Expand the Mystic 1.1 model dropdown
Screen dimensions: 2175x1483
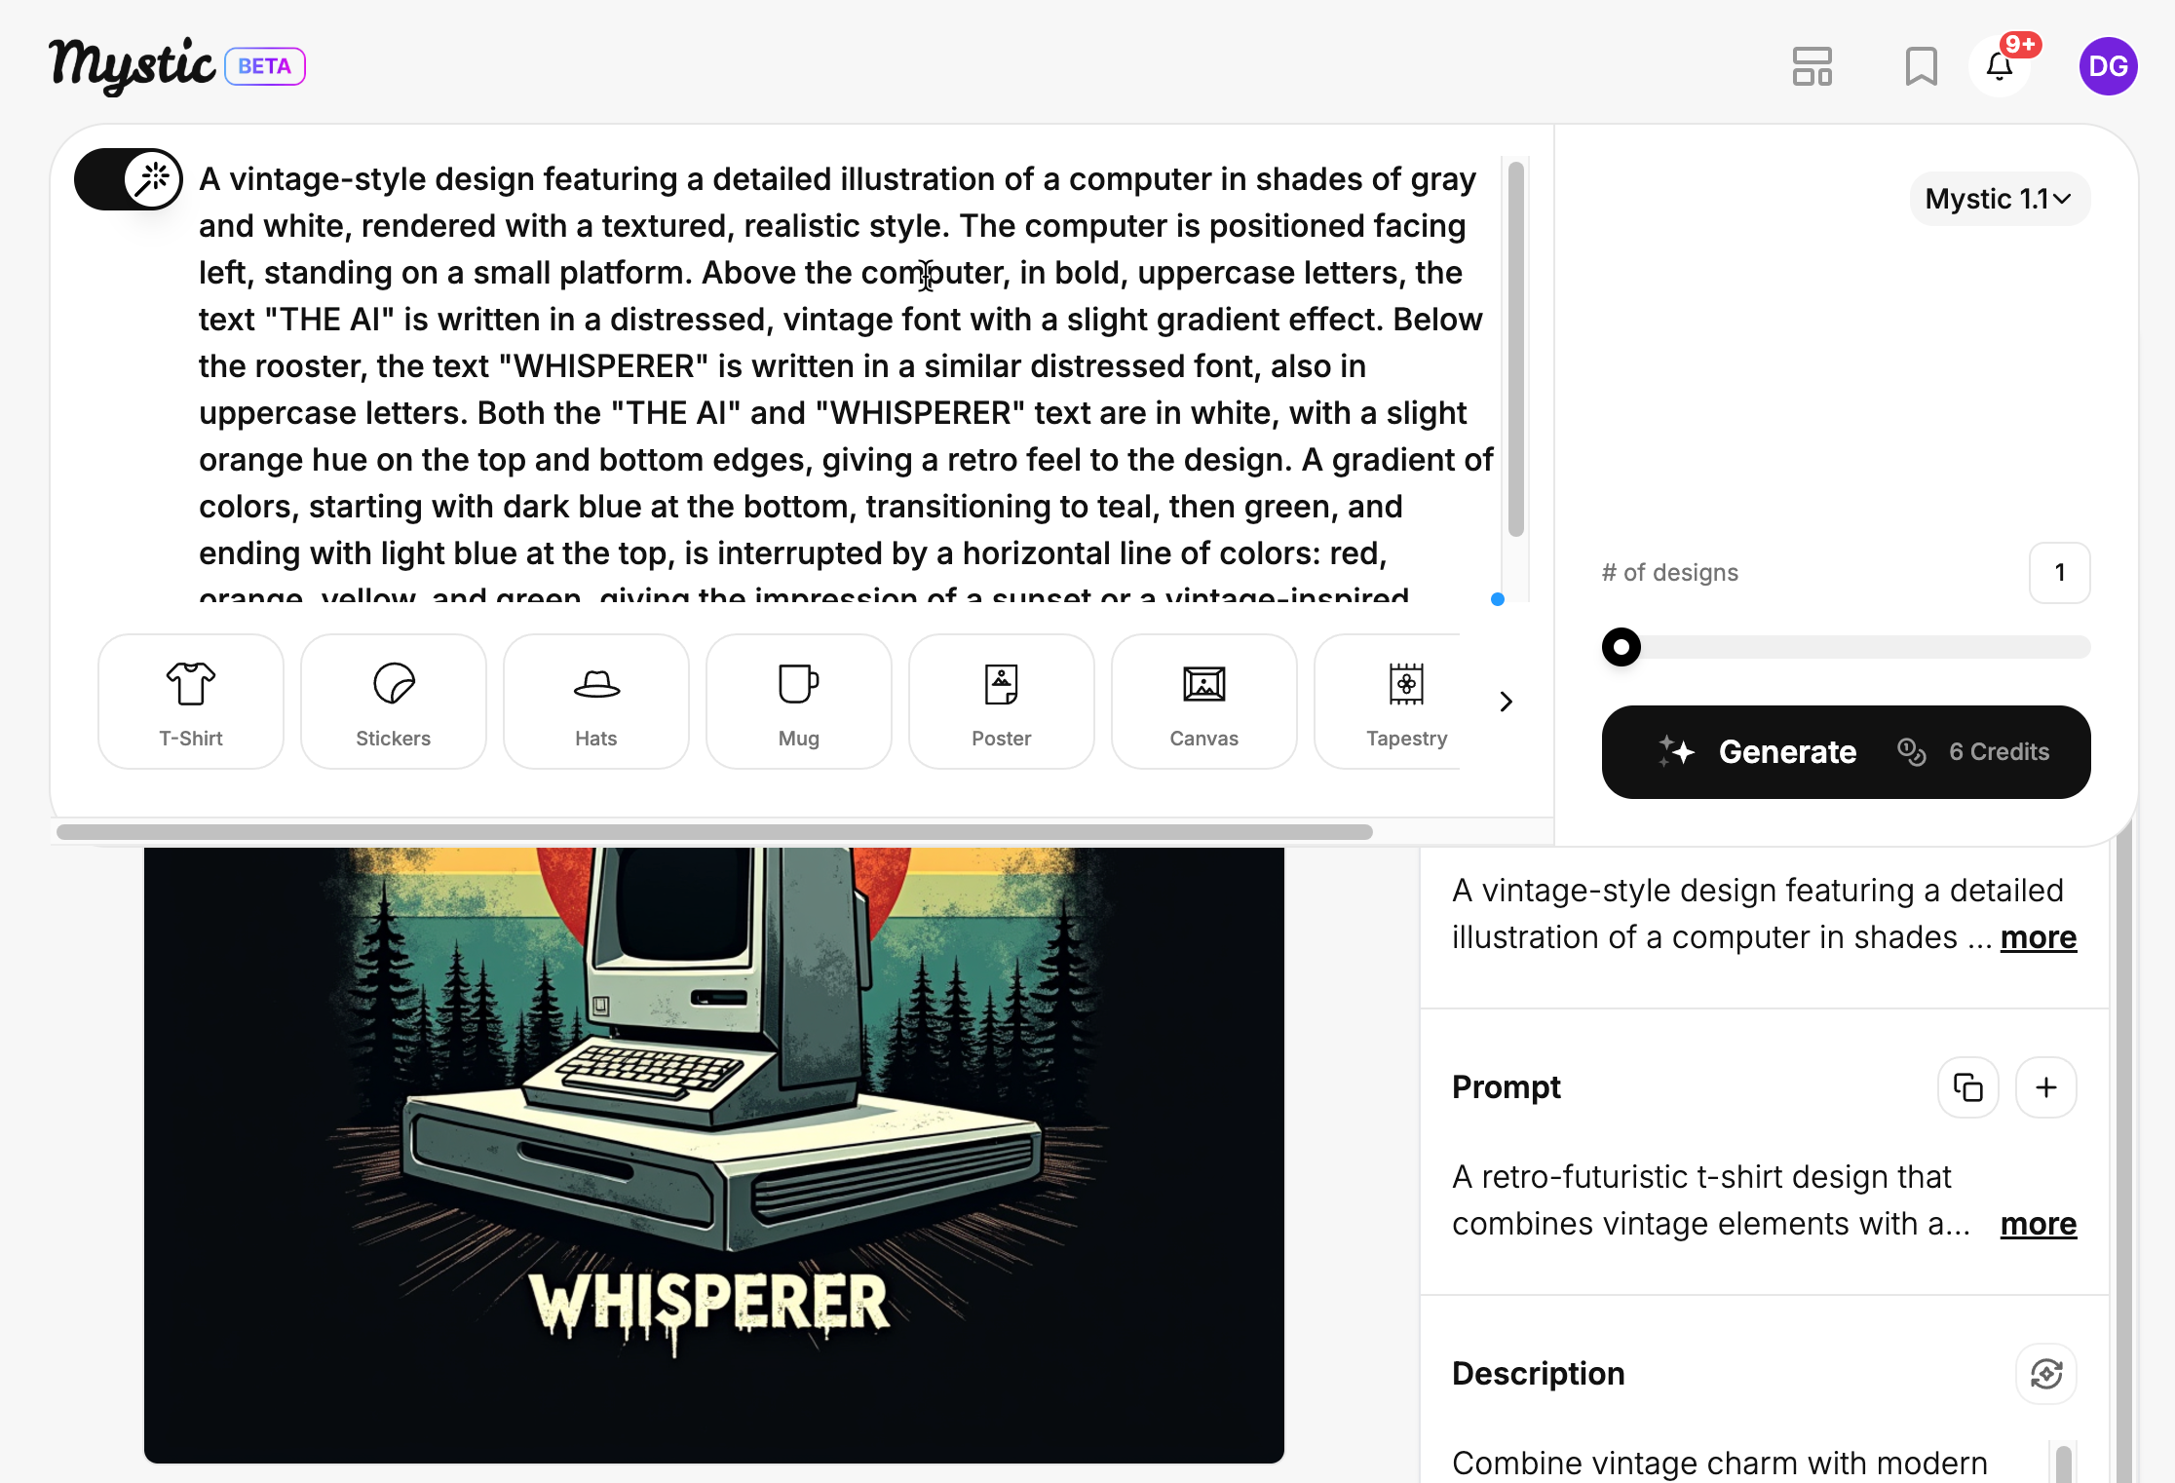2000,199
